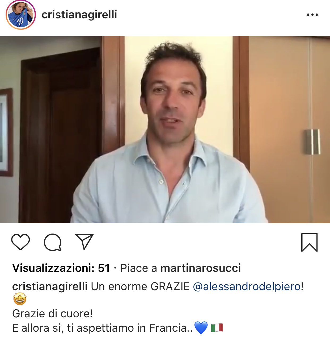Tap the star-eyes emoji in the caption

[x=20, y=299]
